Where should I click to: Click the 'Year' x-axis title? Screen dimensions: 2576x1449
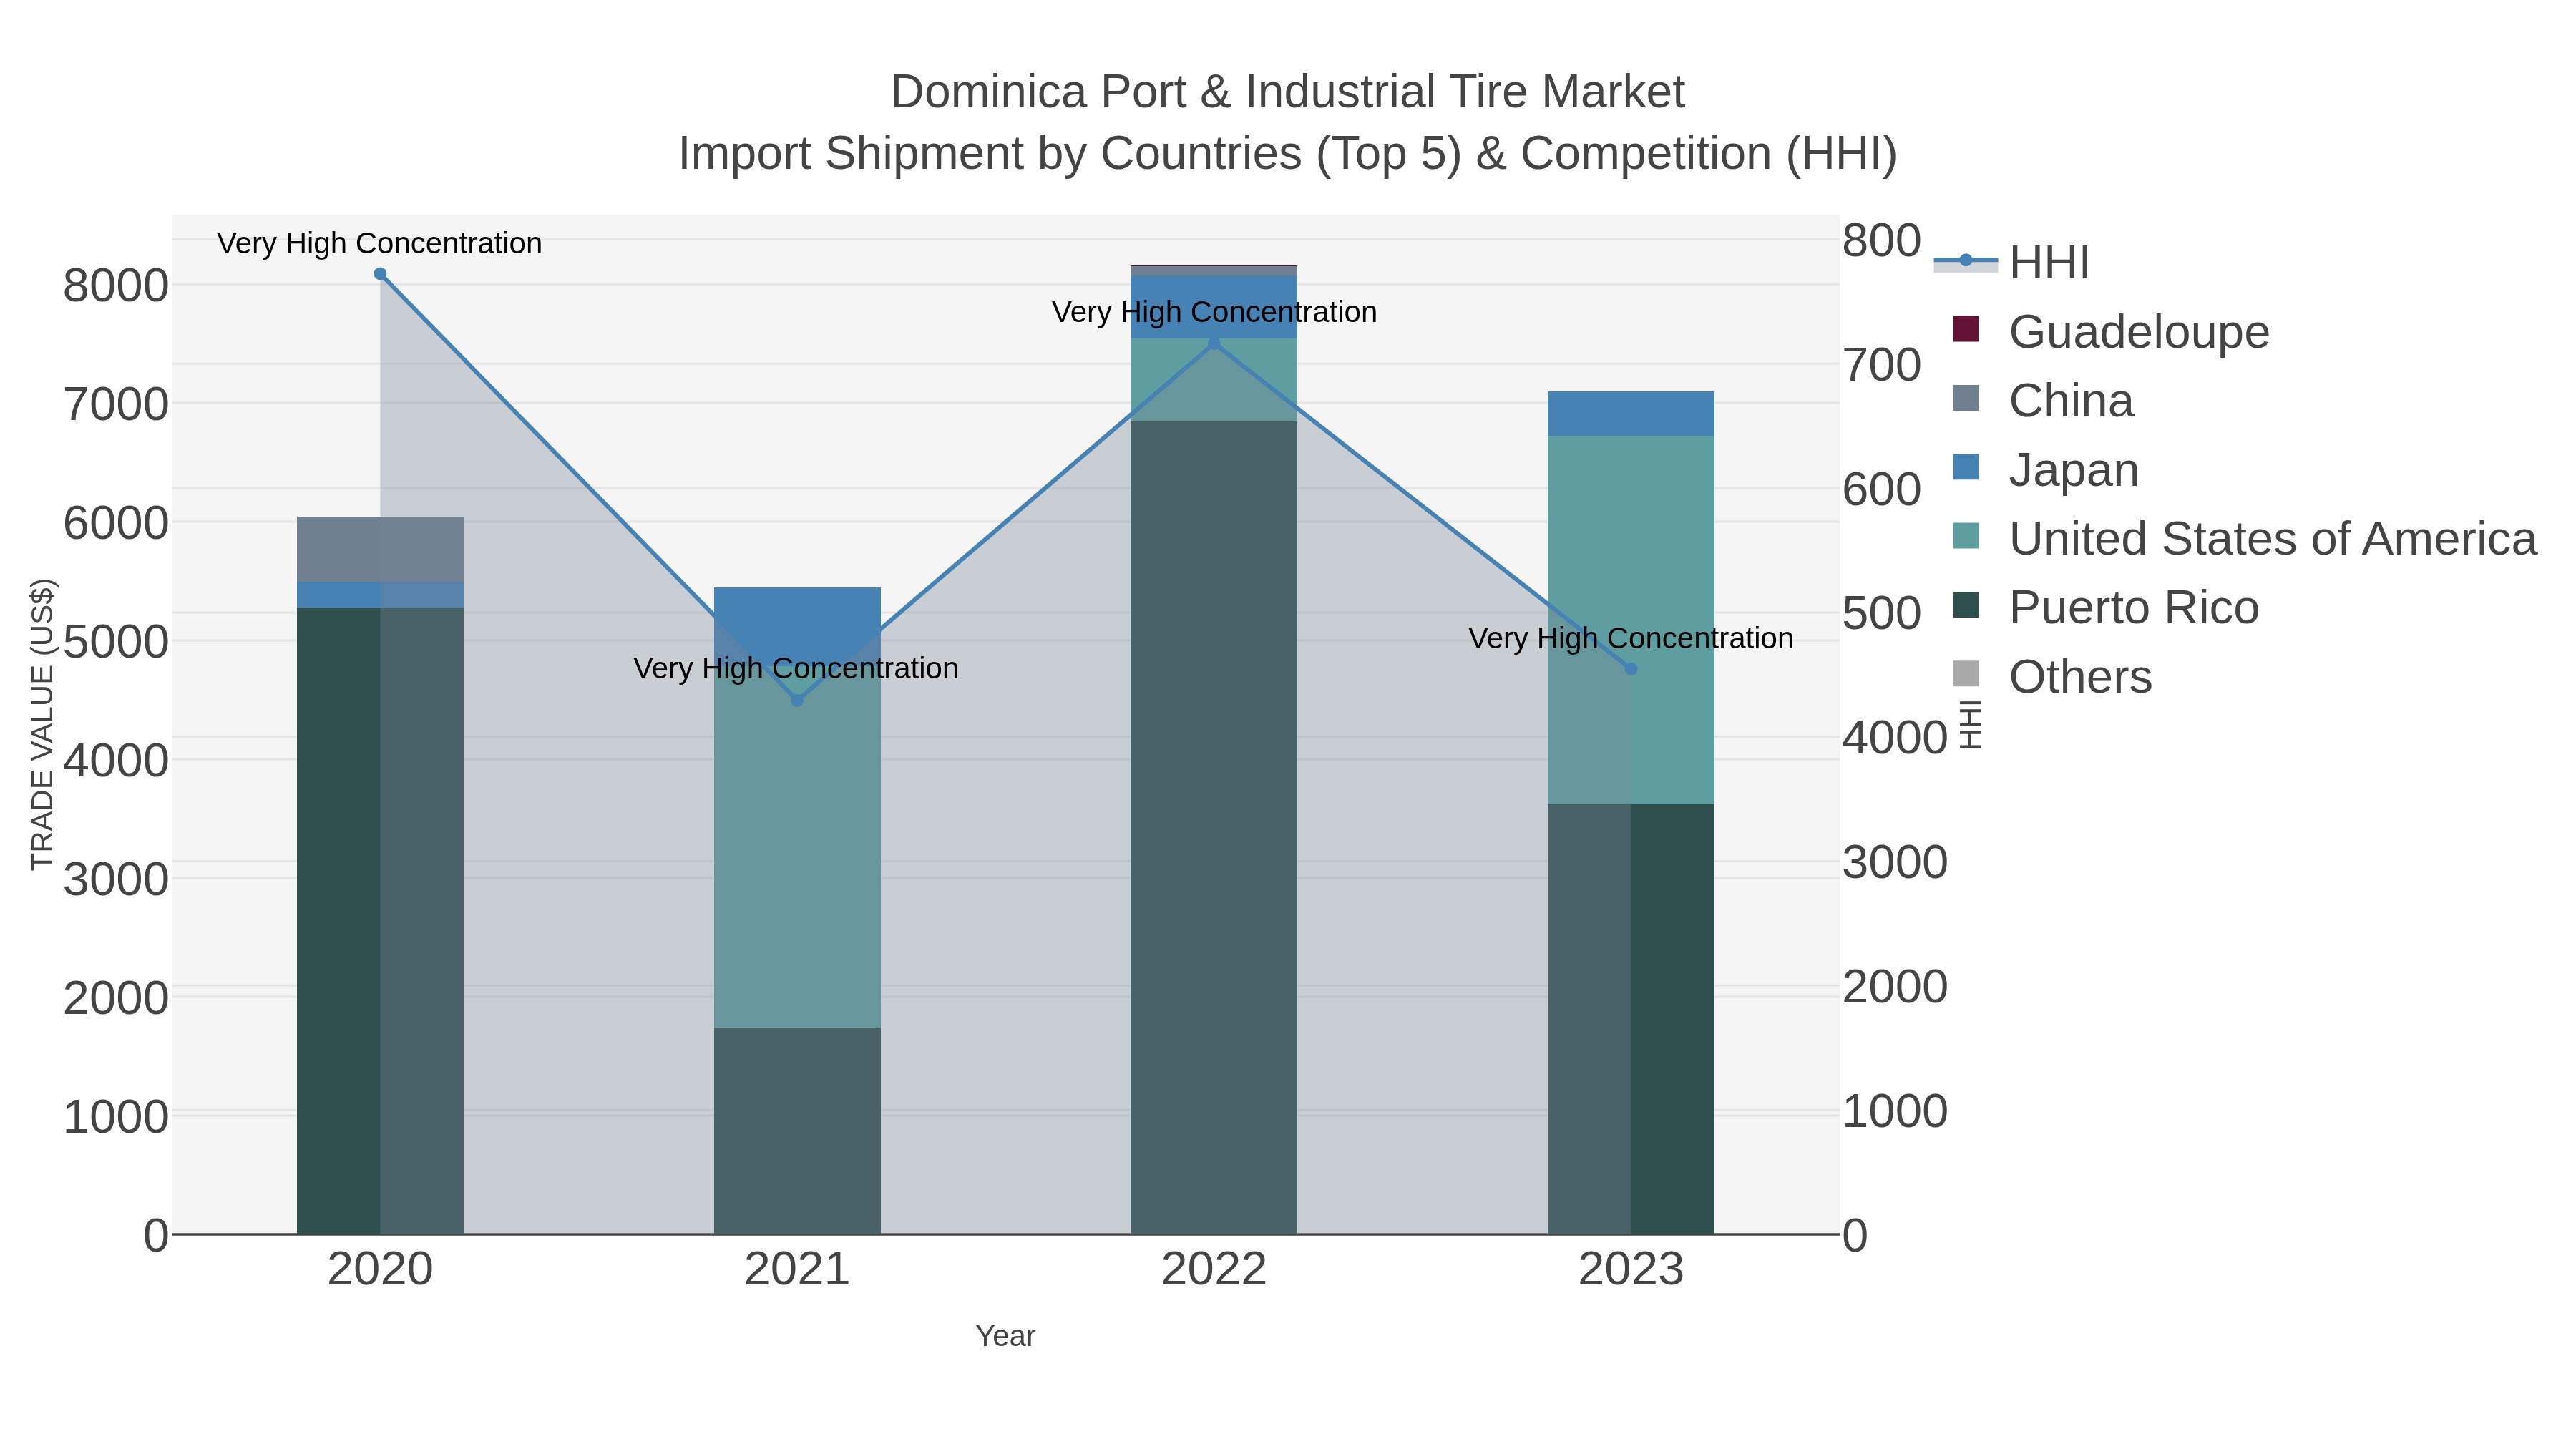click(x=1005, y=1336)
